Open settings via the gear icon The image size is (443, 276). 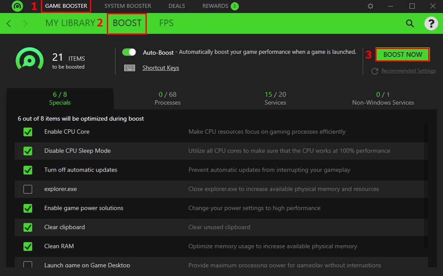[370, 6]
